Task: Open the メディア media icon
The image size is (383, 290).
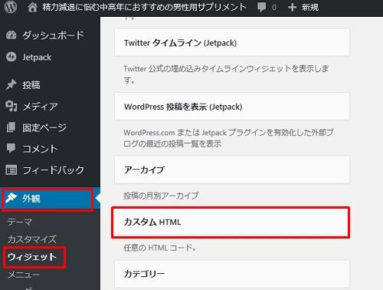Action: (x=11, y=106)
